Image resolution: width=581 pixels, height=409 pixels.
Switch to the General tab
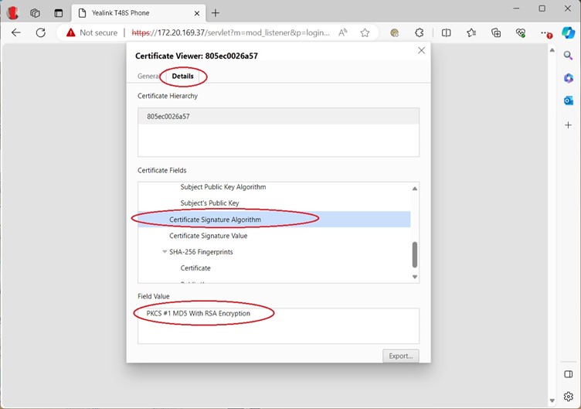pyautogui.click(x=148, y=77)
